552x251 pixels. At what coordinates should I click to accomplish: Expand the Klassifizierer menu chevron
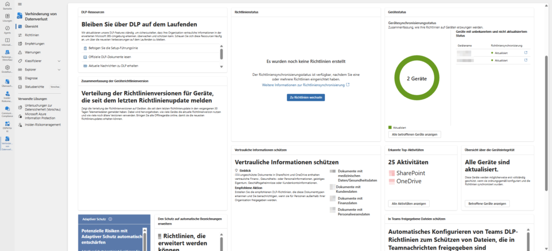click(x=59, y=61)
